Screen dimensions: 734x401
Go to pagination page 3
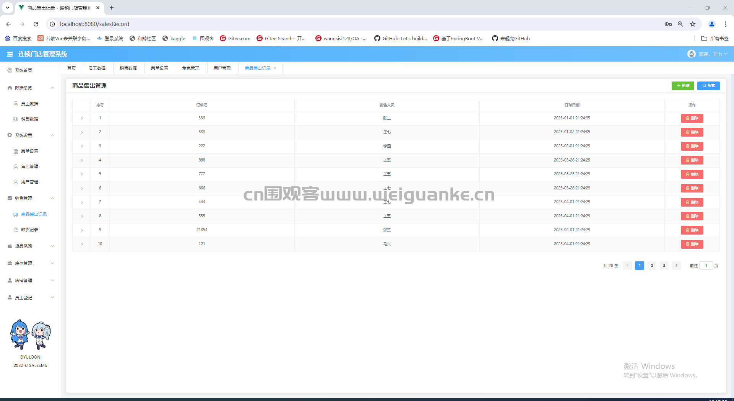[664, 266]
